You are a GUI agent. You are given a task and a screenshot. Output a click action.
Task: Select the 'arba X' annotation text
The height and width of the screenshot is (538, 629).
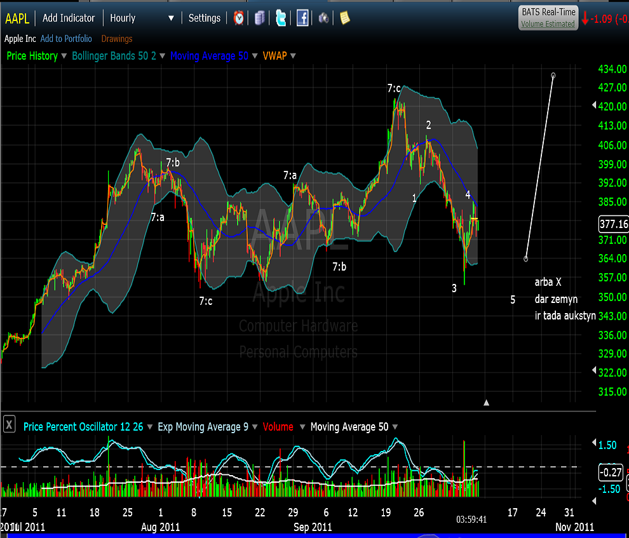tap(548, 282)
